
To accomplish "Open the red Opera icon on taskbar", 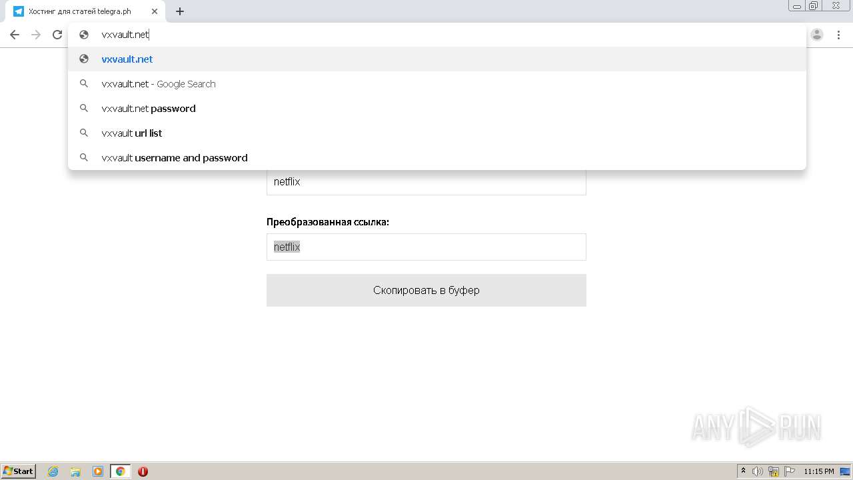I will [143, 471].
